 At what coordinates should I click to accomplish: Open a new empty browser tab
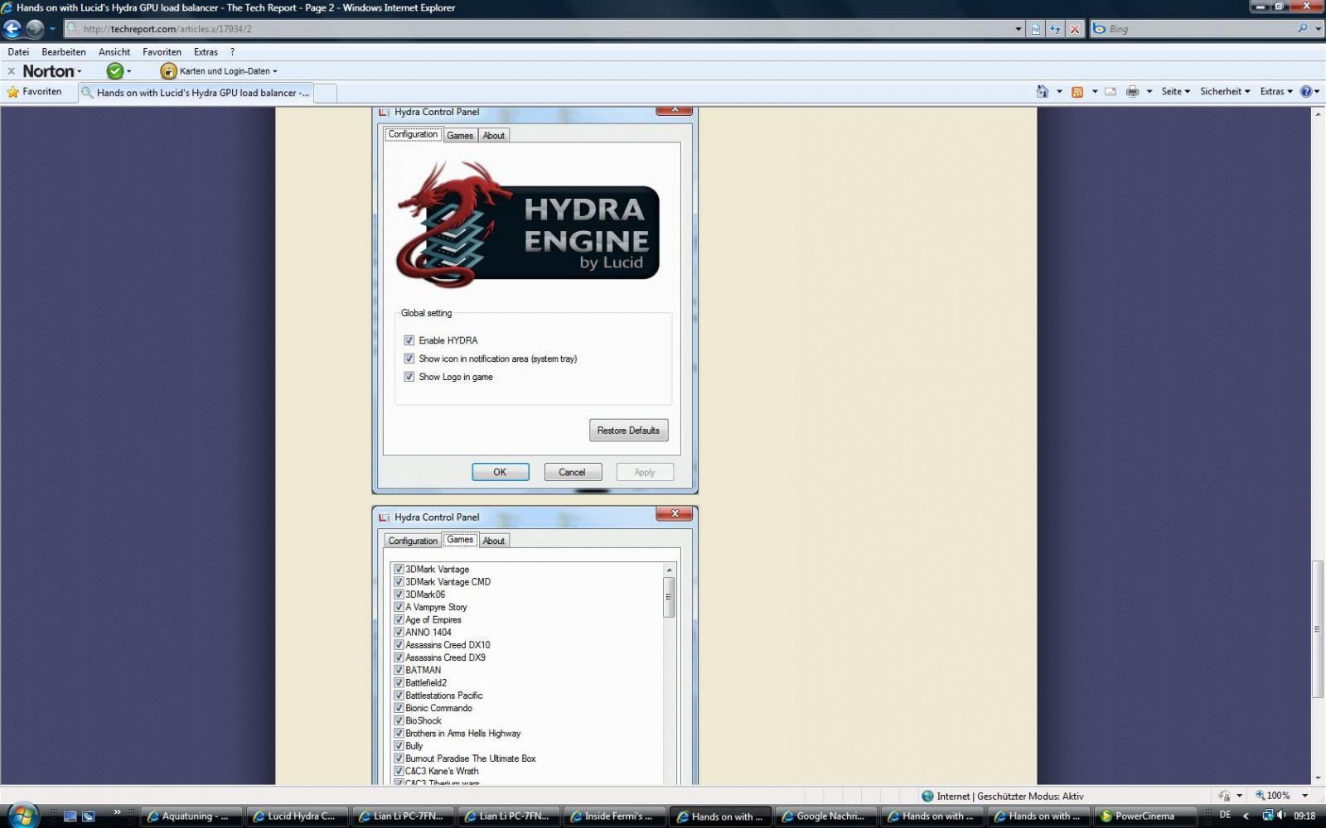(325, 93)
